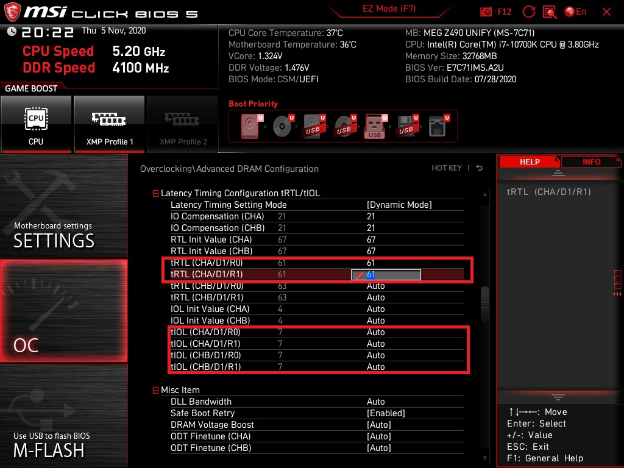The image size is (624, 468).
Task: Select network boot device icon
Action: tap(439, 126)
